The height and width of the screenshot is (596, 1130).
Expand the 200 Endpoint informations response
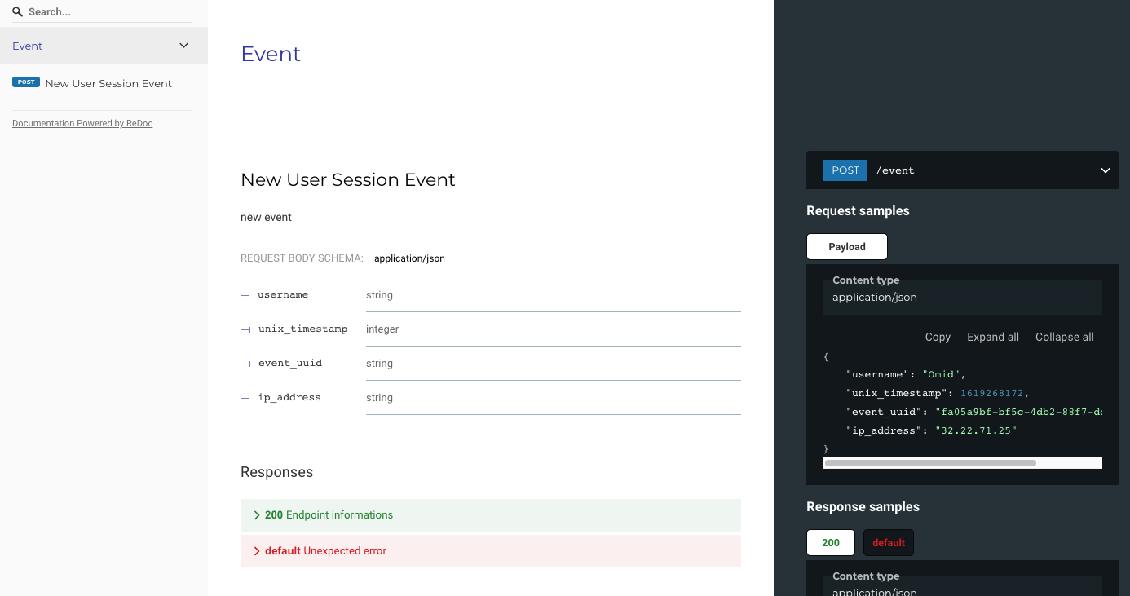(x=491, y=515)
